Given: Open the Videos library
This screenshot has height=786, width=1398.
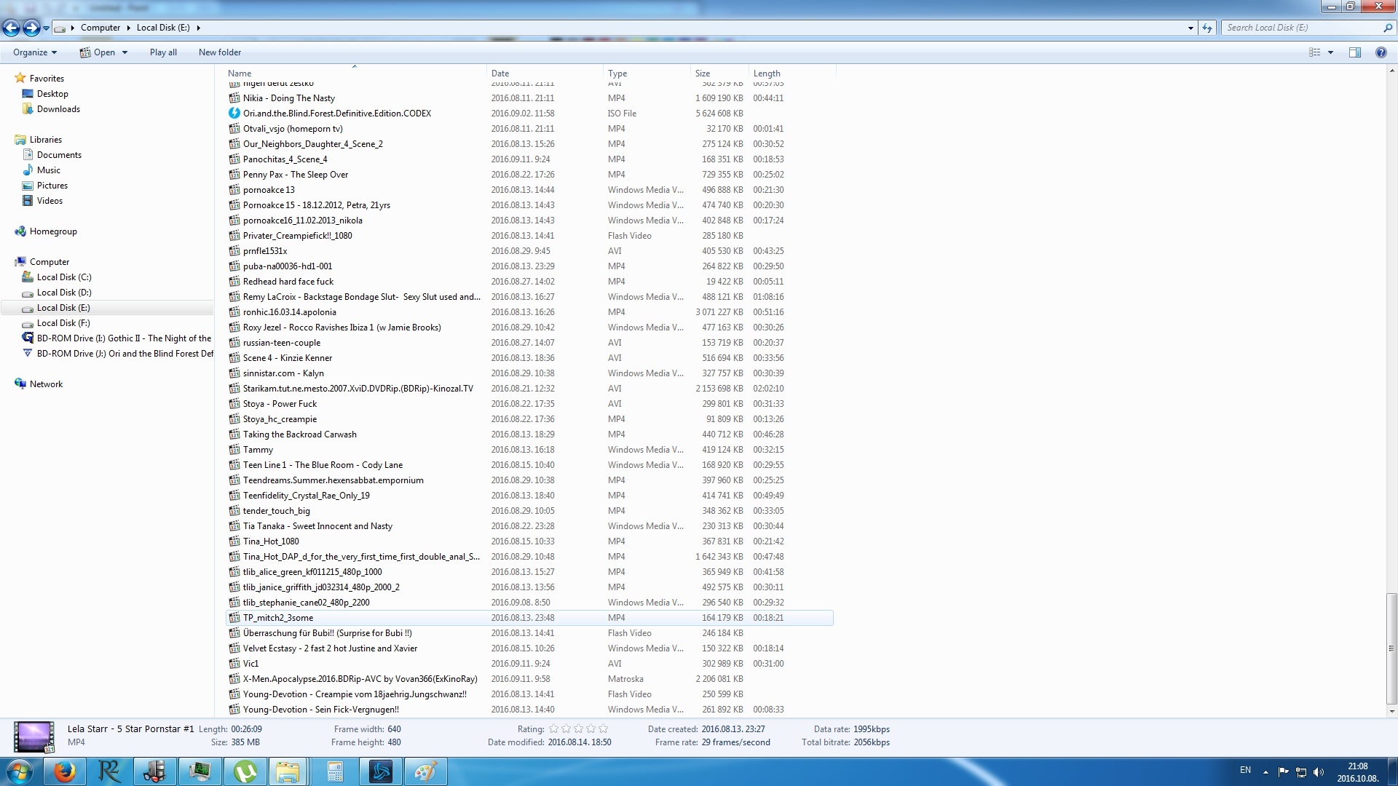Looking at the screenshot, I should [x=50, y=201].
